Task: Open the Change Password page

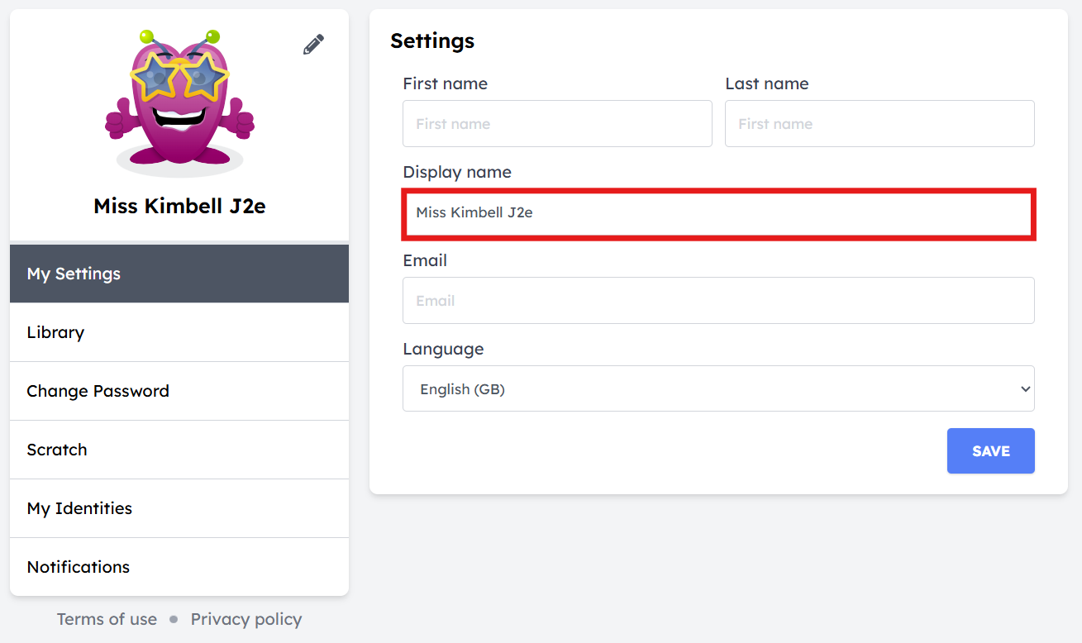Action: [x=179, y=391]
